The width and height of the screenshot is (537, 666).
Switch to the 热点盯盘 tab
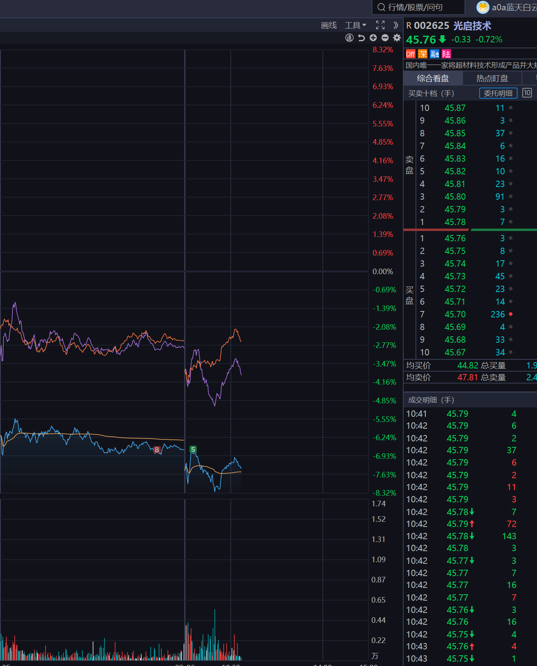coord(492,78)
